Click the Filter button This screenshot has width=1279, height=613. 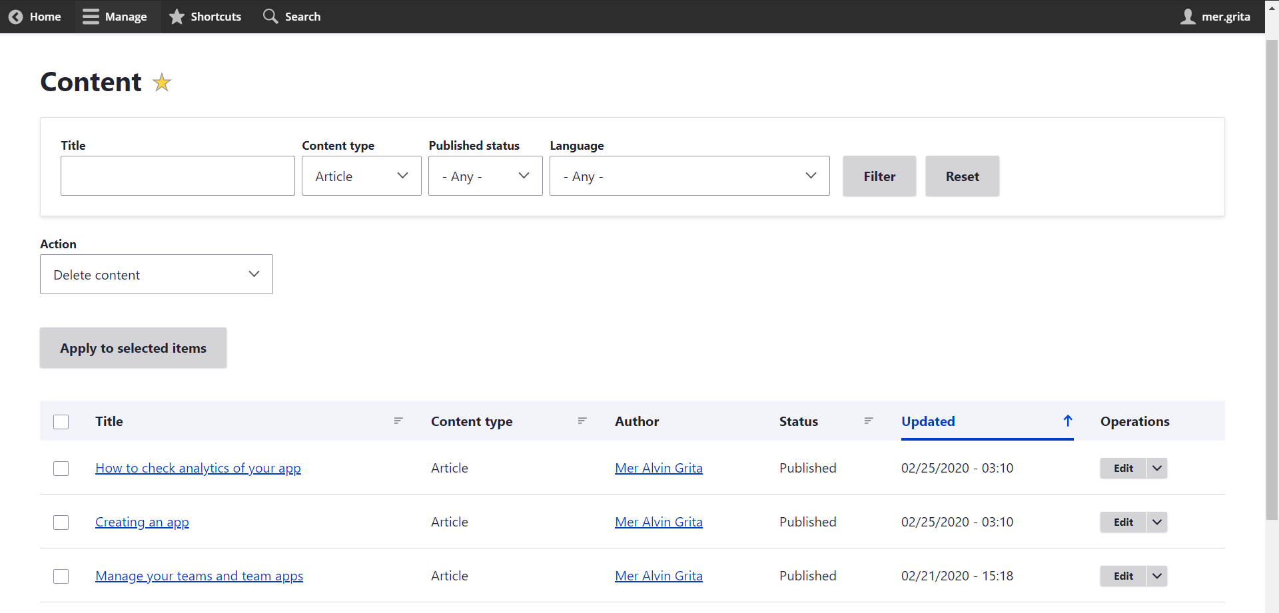[x=879, y=176]
